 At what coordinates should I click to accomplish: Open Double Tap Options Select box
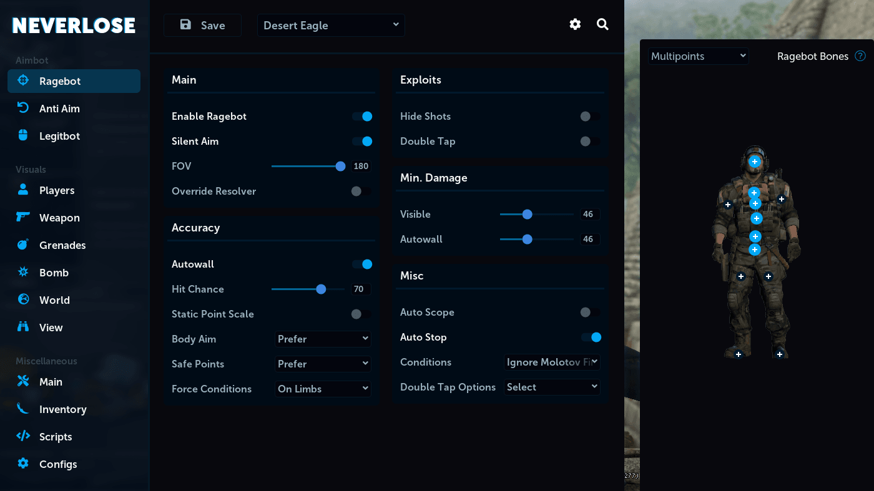[x=552, y=387]
